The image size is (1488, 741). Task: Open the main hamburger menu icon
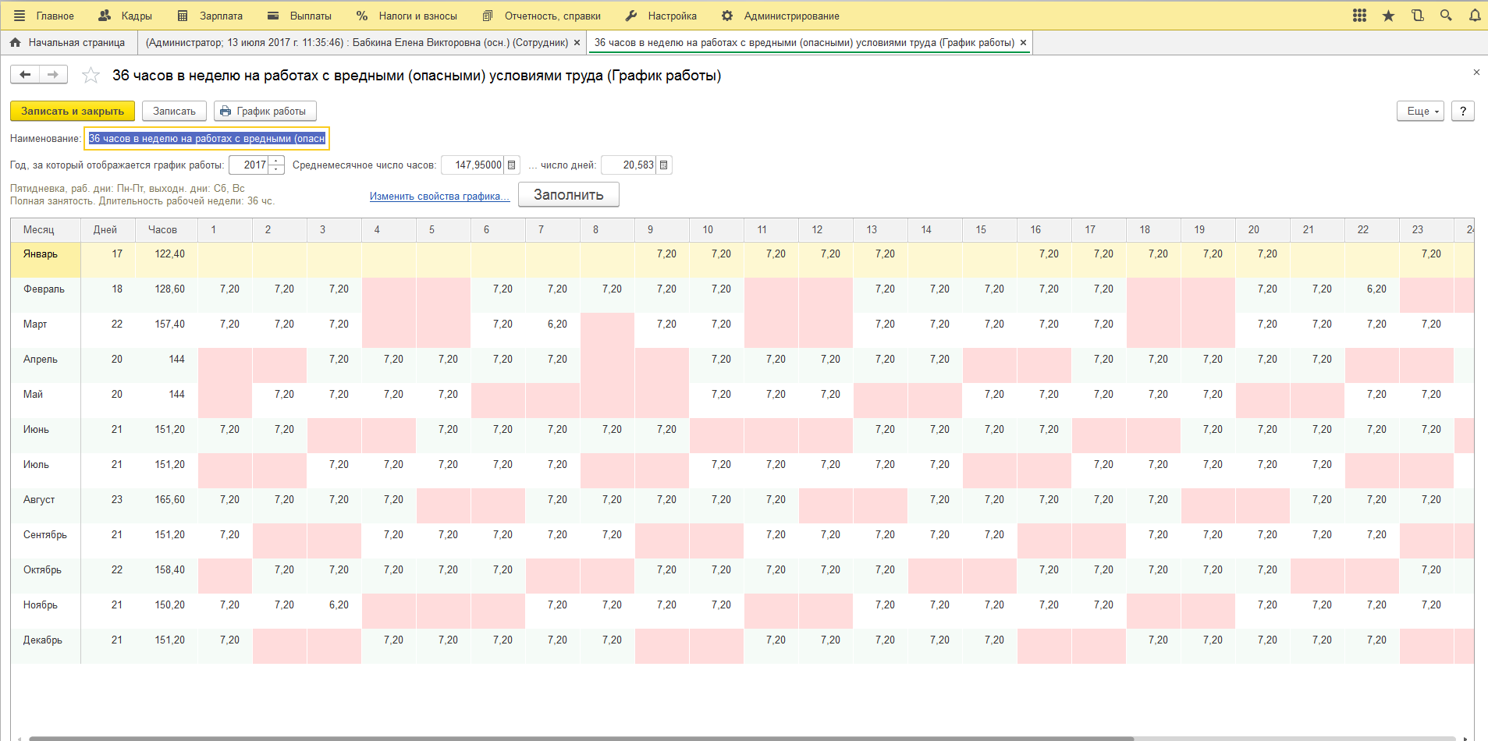coord(20,16)
